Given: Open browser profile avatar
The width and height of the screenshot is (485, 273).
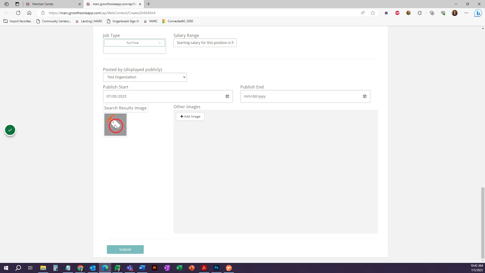Looking at the screenshot, I should 455,13.
